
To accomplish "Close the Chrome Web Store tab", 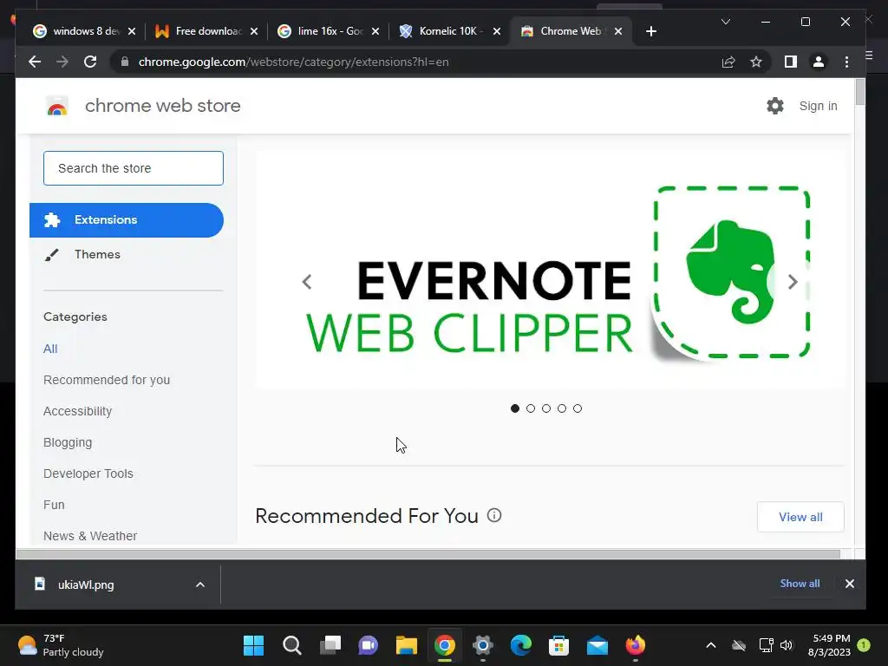I will point(618,31).
